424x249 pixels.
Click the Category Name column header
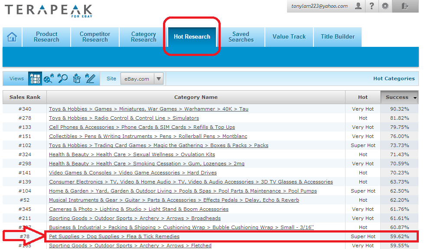coord(196,97)
